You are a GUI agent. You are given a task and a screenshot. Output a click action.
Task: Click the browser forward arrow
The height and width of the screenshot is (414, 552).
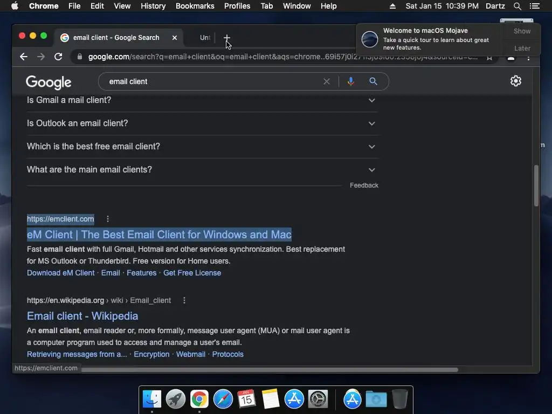41,57
